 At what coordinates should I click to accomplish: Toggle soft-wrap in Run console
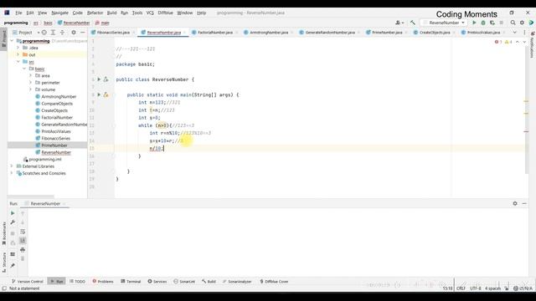23,232
